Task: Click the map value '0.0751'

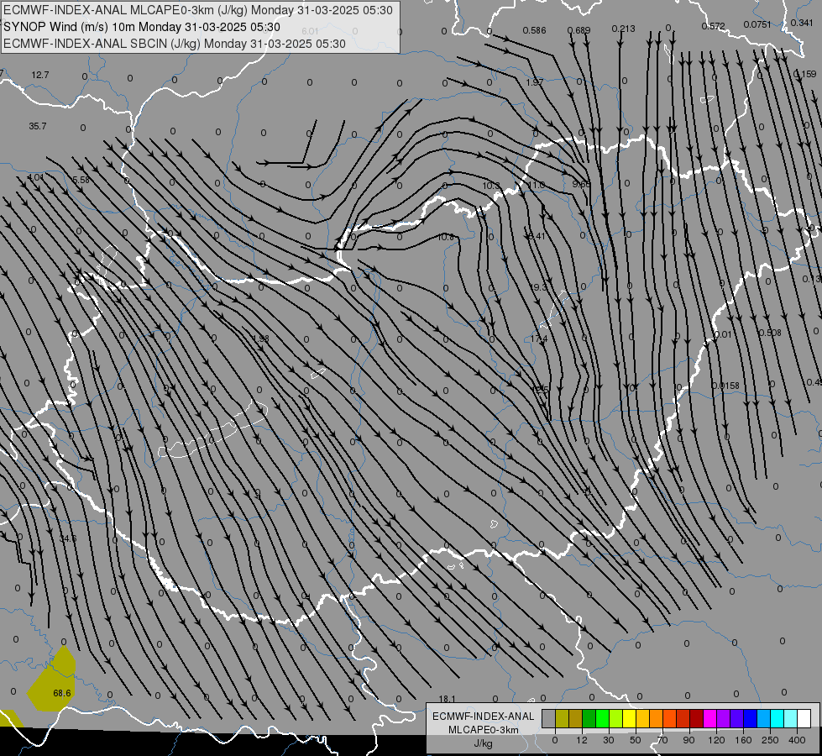Action: [x=757, y=24]
